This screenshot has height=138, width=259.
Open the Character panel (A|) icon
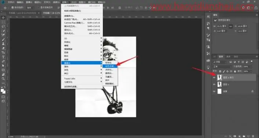(208, 16)
